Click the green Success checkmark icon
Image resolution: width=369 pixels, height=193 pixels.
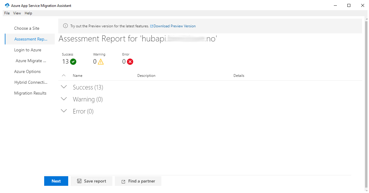pos(73,62)
